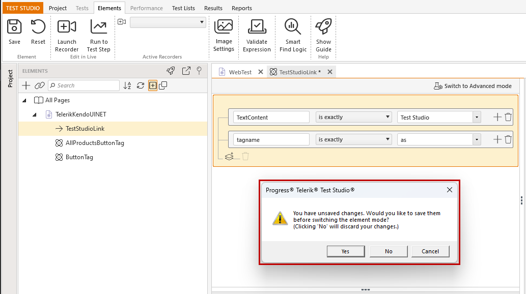Viewport: 526px width, 294px height.
Task: Refresh the elements list
Action: pos(141,85)
